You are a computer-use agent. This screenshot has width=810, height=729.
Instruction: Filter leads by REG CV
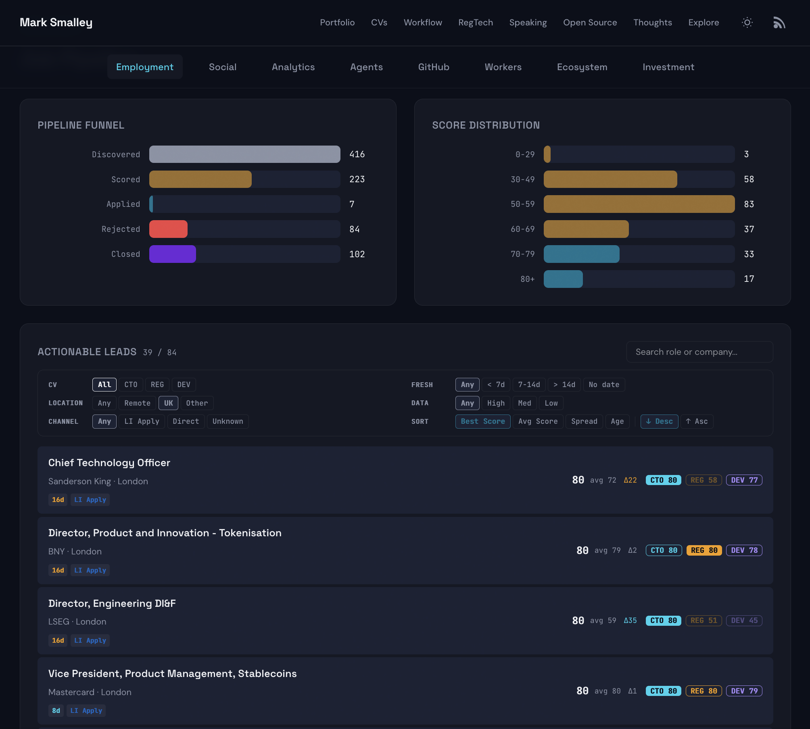coord(157,385)
